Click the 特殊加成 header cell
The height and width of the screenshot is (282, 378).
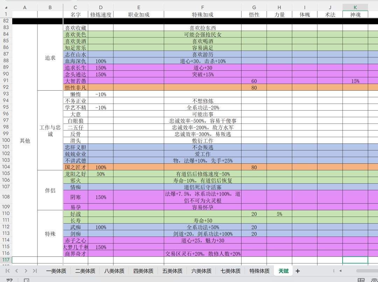[x=203, y=14]
